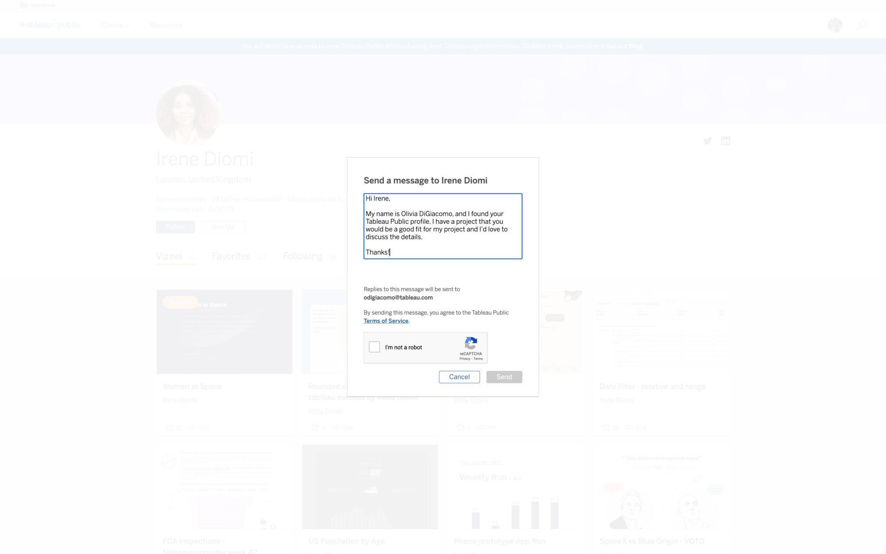Viewport: 886px width, 554px height.
Task: Click US Population by Age title
Action: 346,542
